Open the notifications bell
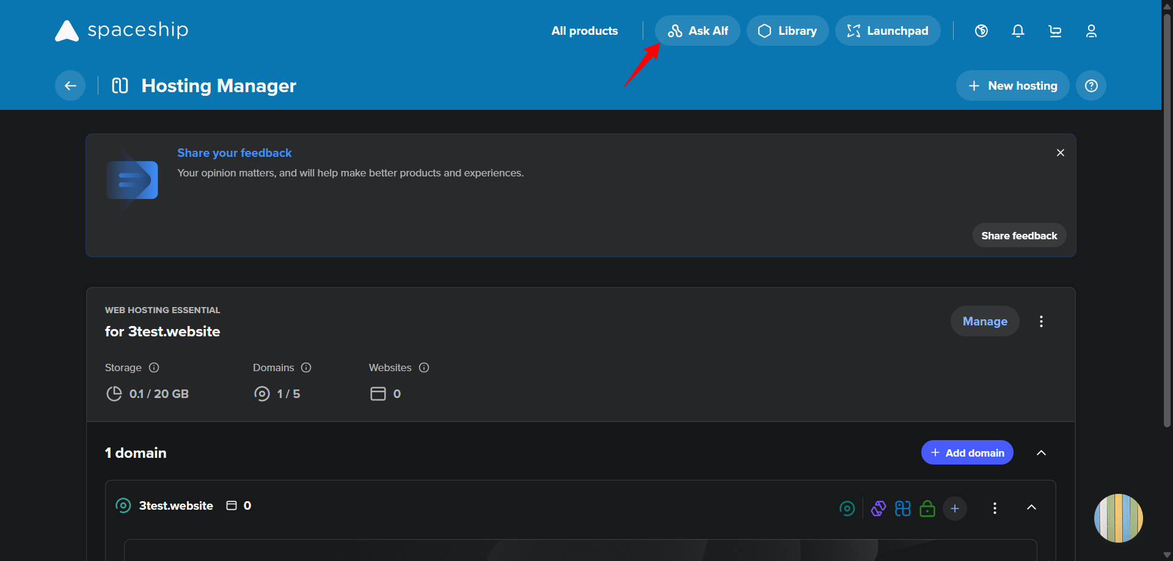The image size is (1173, 561). point(1018,31)
